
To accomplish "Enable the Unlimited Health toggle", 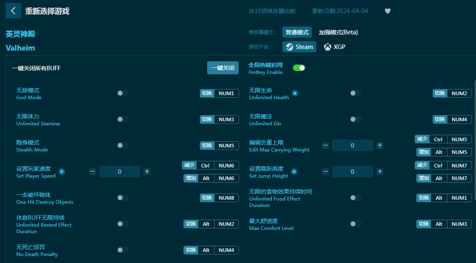I will 356,93.
